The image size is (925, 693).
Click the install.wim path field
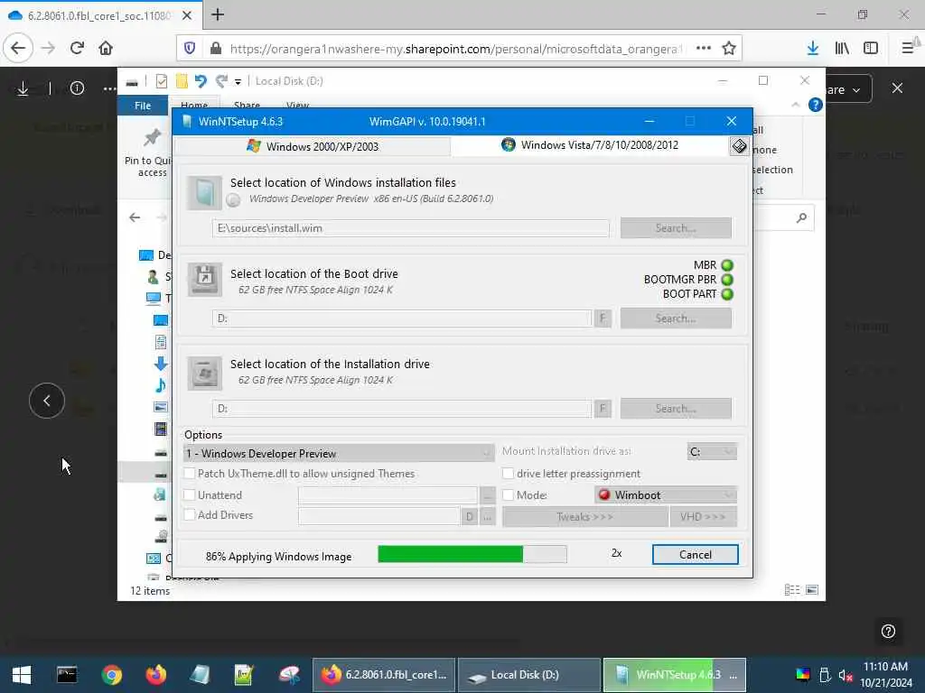pos(411,228)
